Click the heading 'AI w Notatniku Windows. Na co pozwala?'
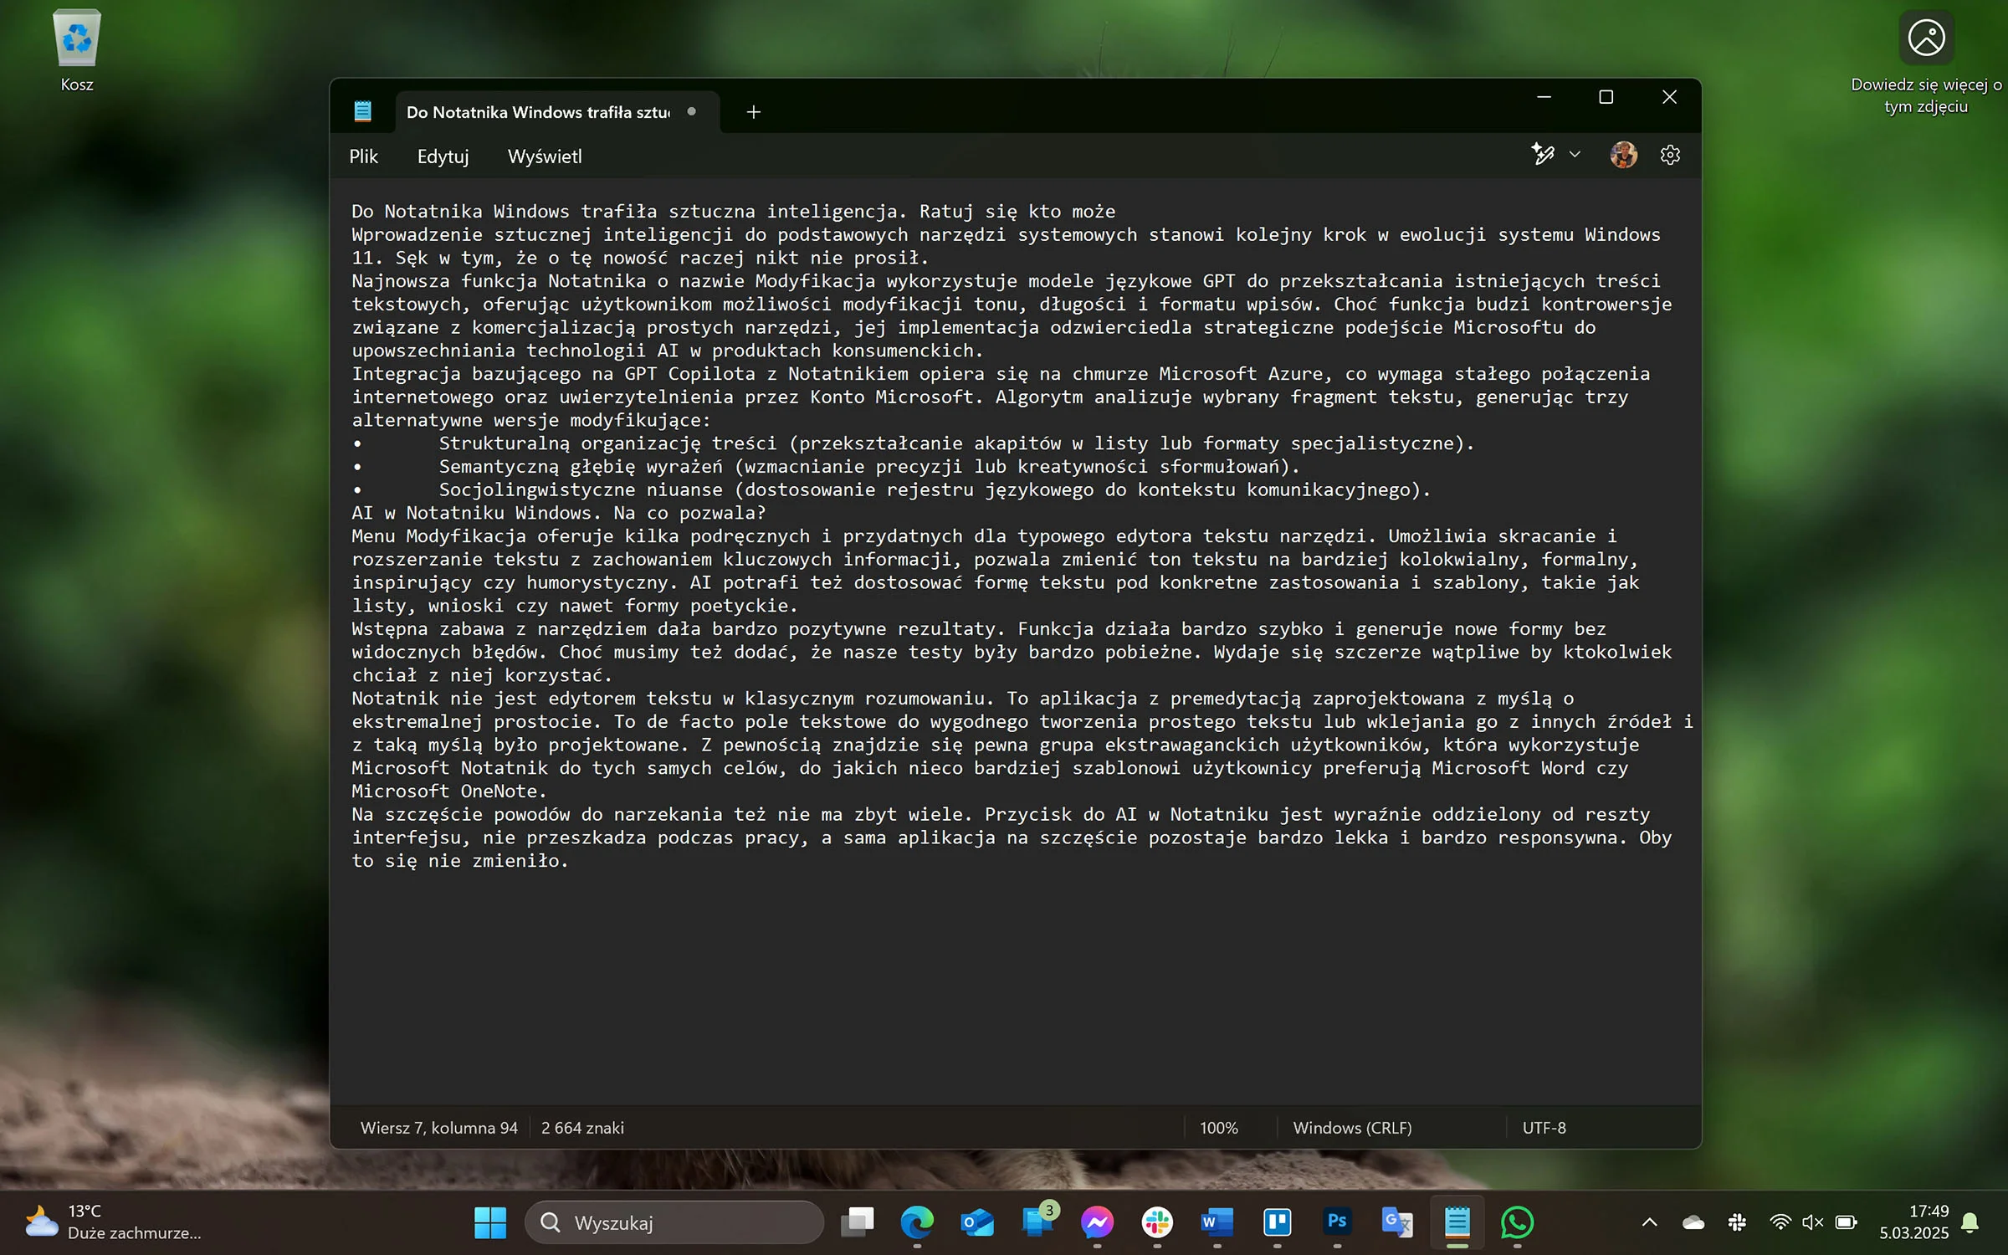This screenshot has height=1255, width=2008. [x=558, y=513]
